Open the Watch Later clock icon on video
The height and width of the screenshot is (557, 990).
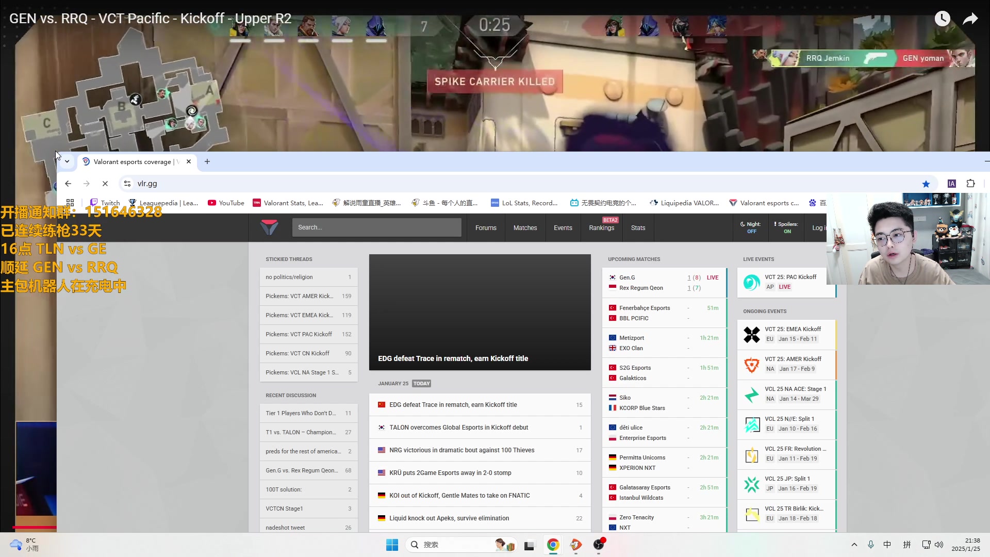tap(942, 19)
